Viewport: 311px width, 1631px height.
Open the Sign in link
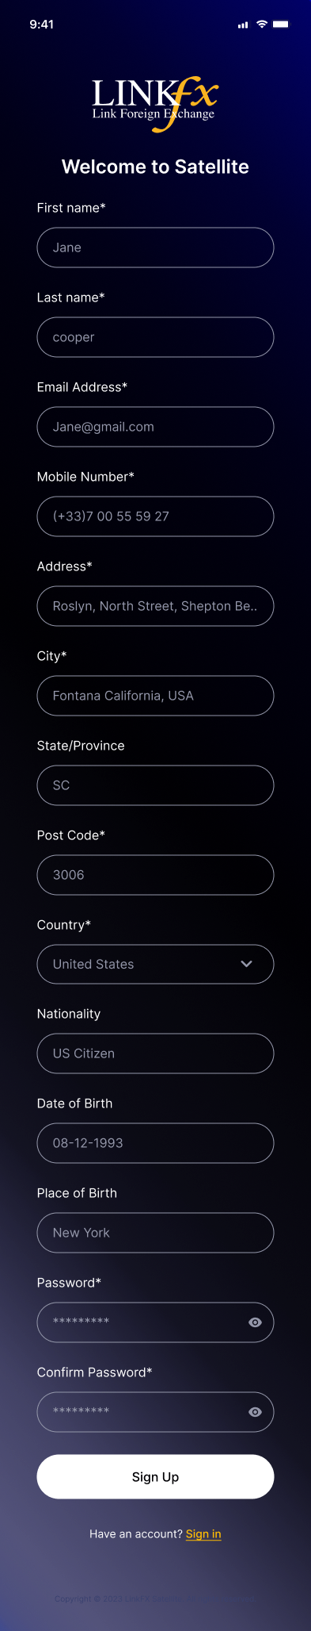coord(203,1534)
